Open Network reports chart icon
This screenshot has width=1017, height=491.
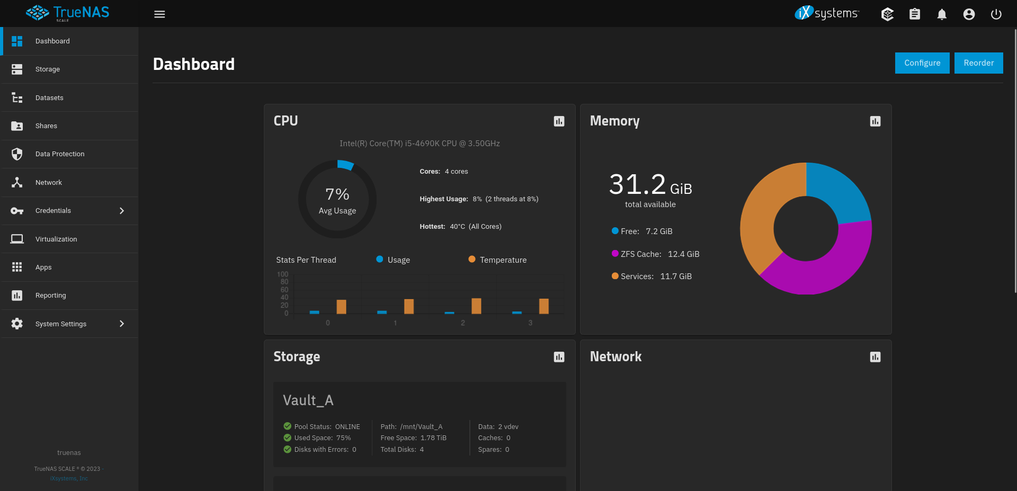click(x=875, y=357)
